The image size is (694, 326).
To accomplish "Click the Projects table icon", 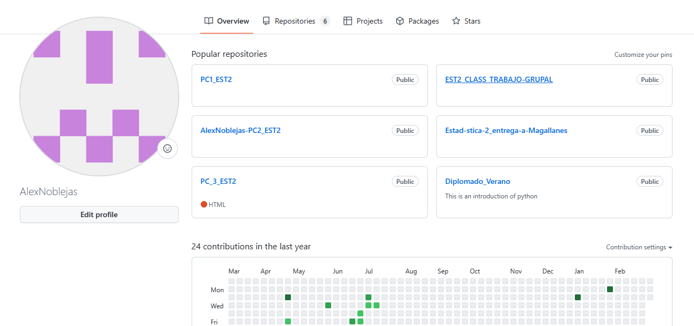I will pyautogui.click(x=348, y=21).
